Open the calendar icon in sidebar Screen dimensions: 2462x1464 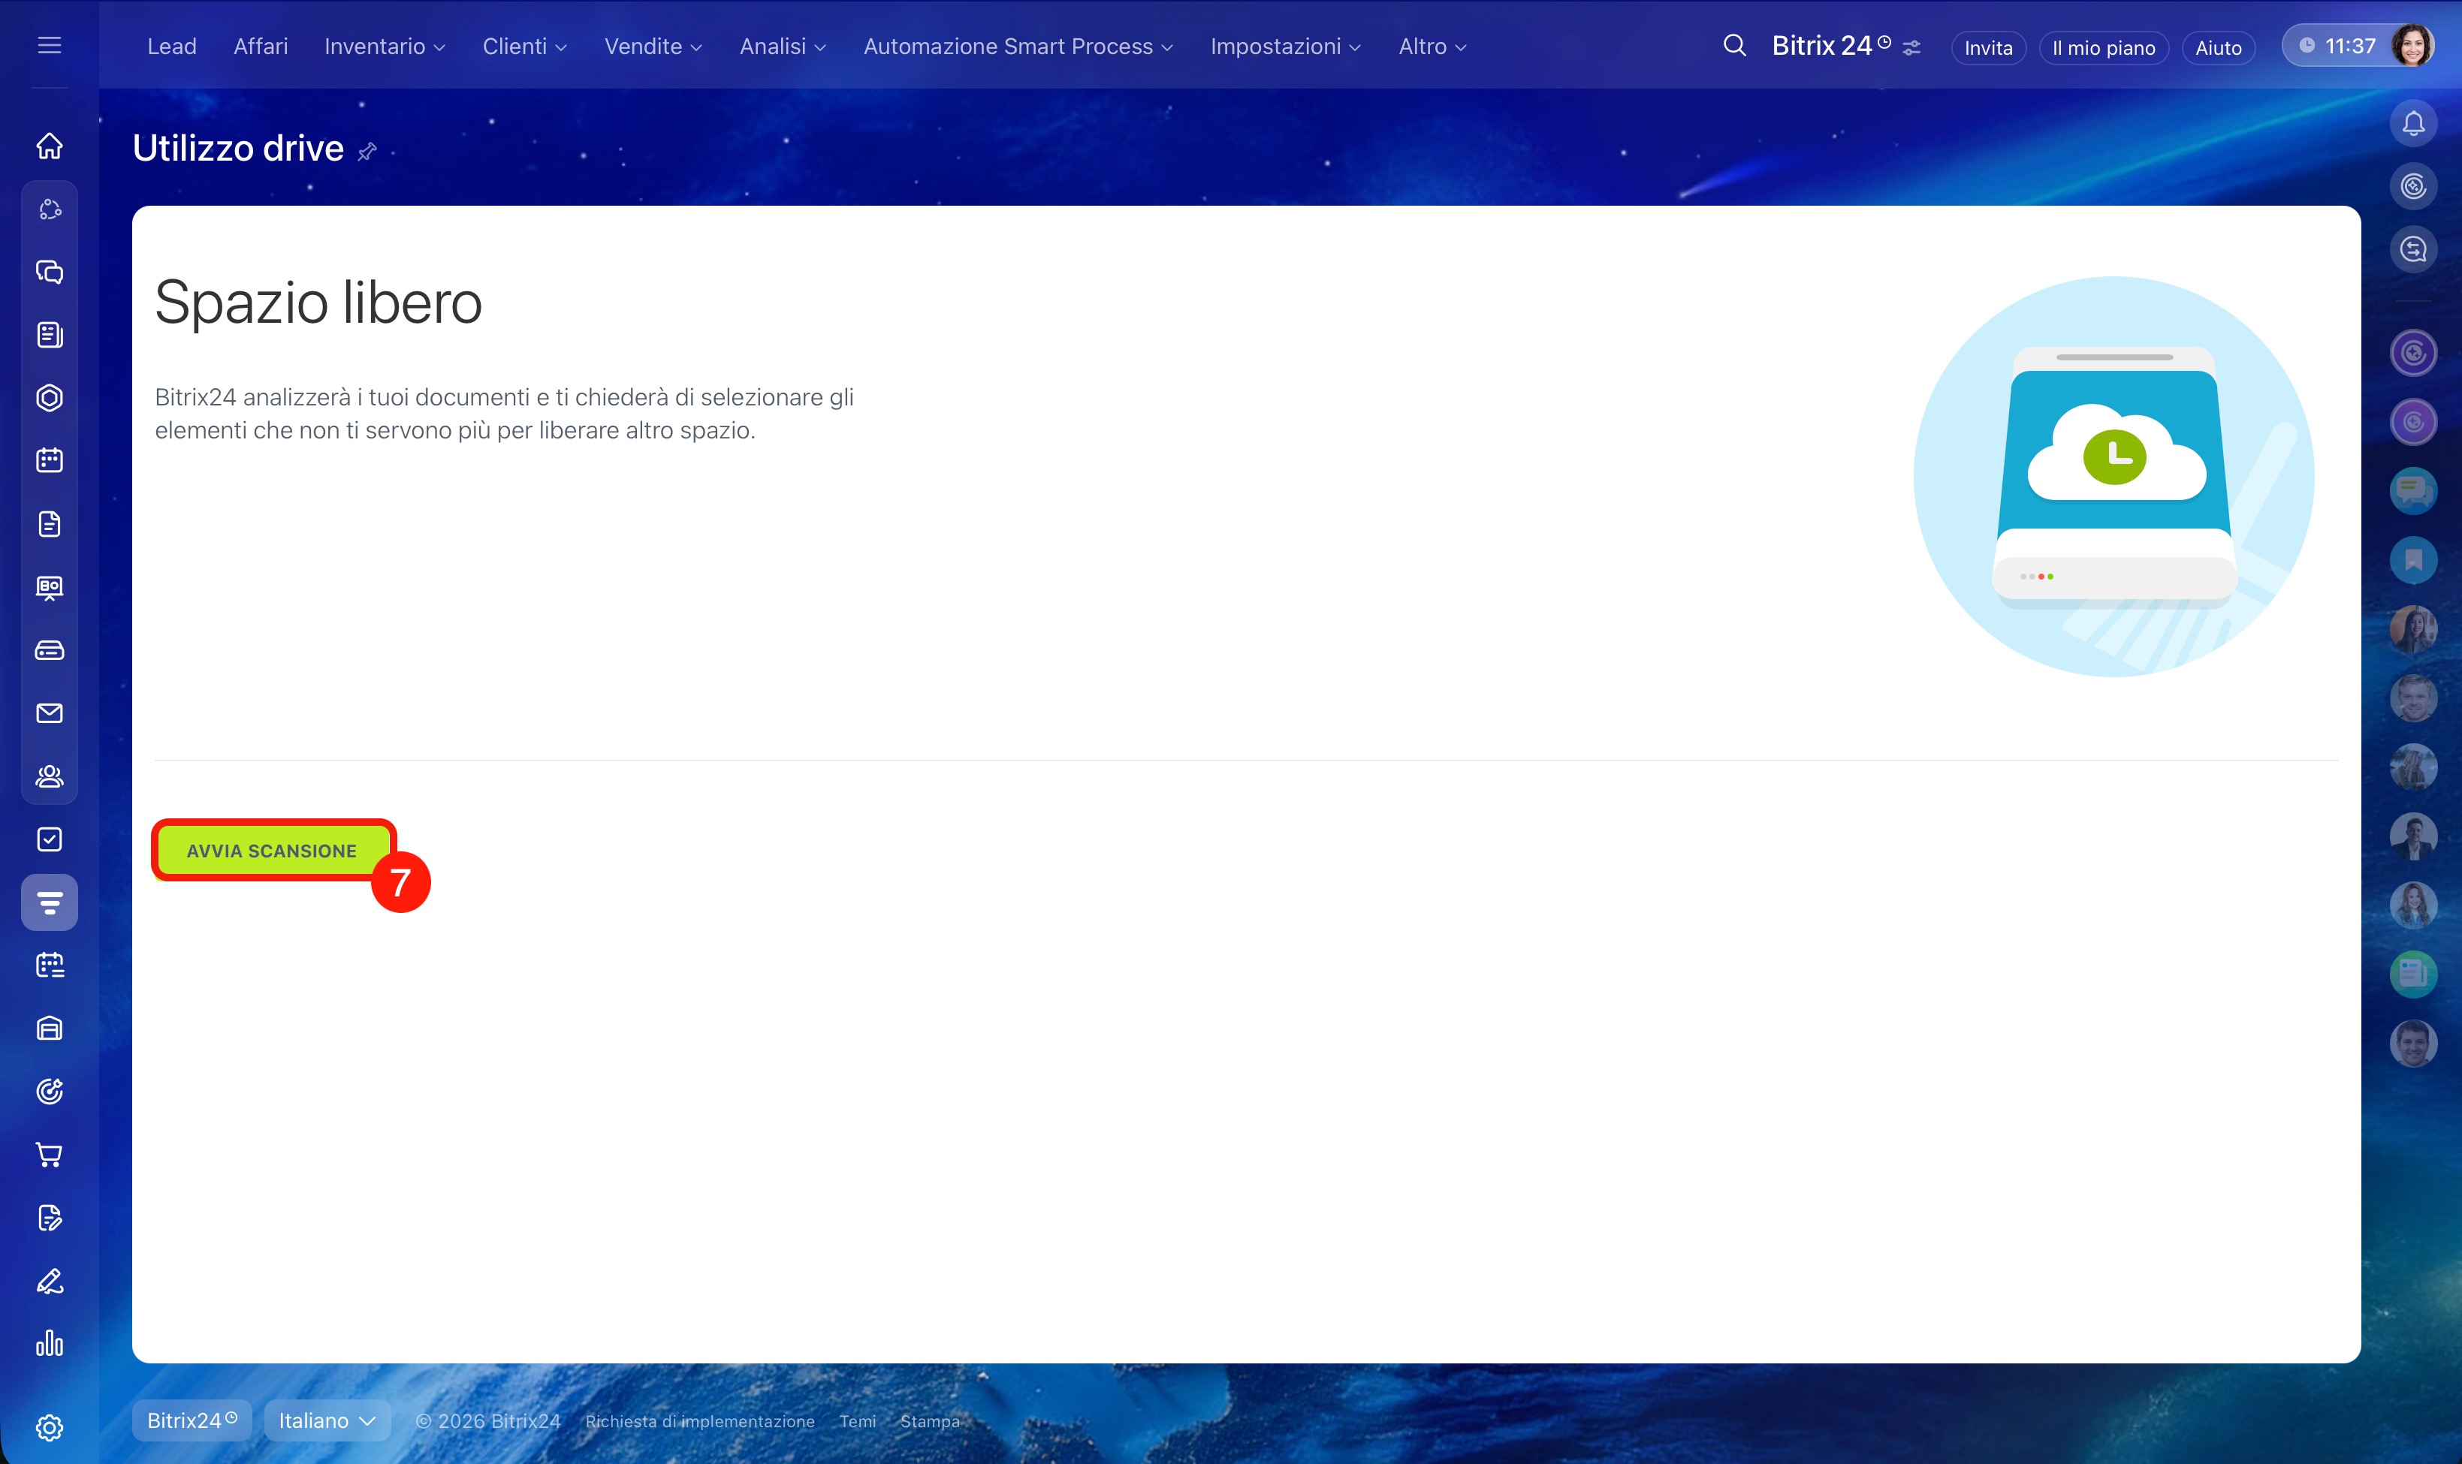50,461
